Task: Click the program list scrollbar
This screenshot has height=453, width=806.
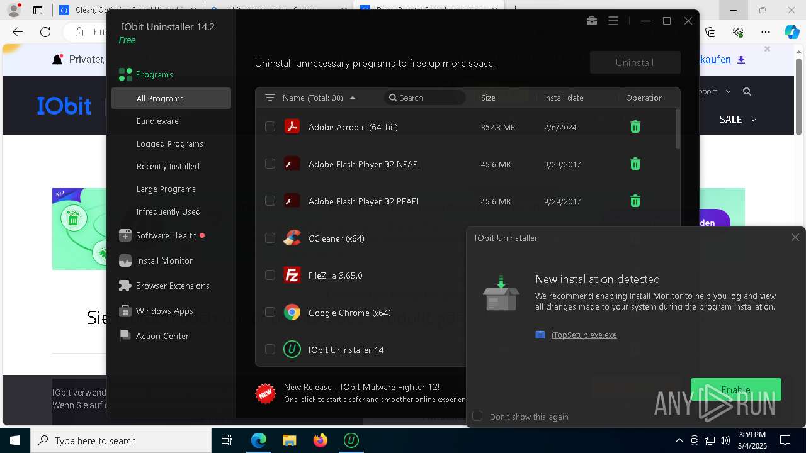Action: coord(678,129)
